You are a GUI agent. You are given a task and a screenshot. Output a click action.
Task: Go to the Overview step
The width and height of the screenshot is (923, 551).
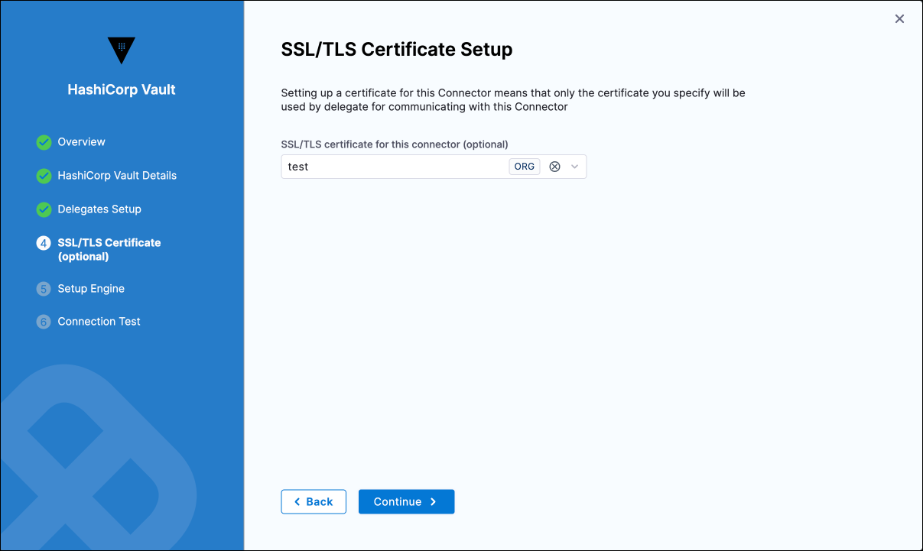(82, 142)
